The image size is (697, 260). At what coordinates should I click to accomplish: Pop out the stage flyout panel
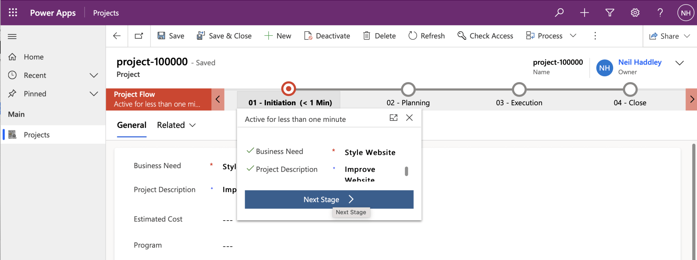click(x=394, y=118)
